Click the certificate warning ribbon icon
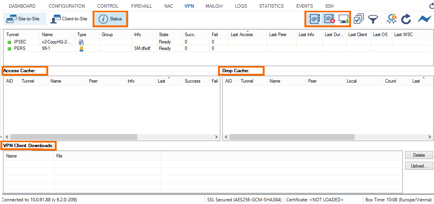 (x=392, y=19)
